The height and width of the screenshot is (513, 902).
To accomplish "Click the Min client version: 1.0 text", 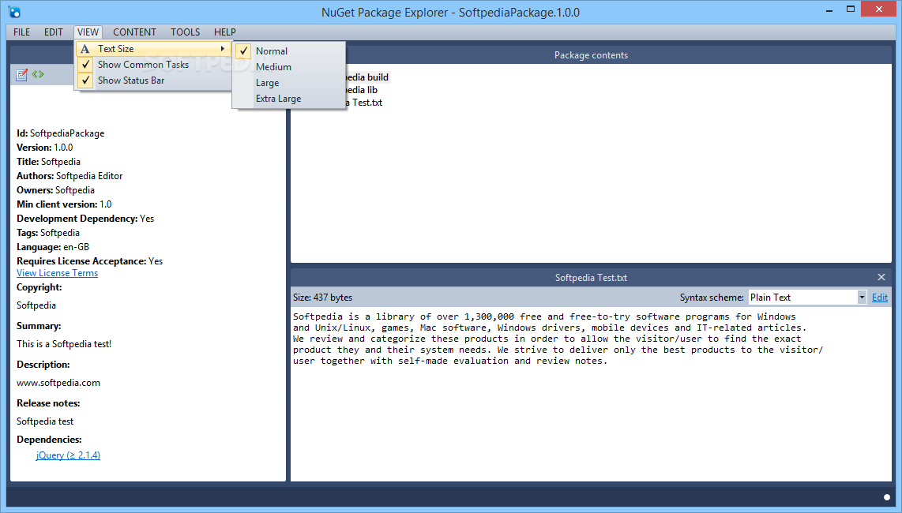I will click(x=64, y=204).
